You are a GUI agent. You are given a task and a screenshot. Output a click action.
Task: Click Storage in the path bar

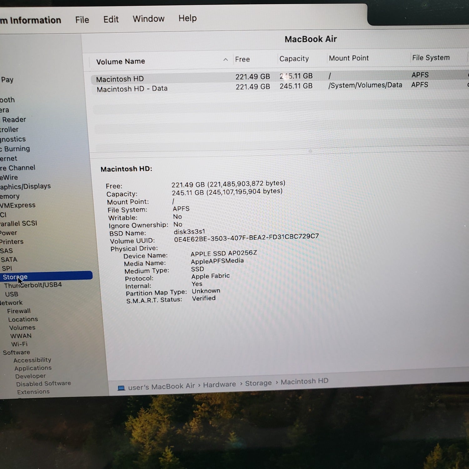pyautogui.click(x=258, y=383)
